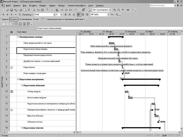This screenshot has width=183, height=137.
Task: Click the Print icon in toolbar
Action: [x=21, y=10]
